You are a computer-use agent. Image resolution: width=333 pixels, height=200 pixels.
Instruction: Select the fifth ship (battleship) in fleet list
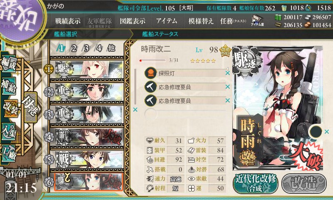click(87, 159)
